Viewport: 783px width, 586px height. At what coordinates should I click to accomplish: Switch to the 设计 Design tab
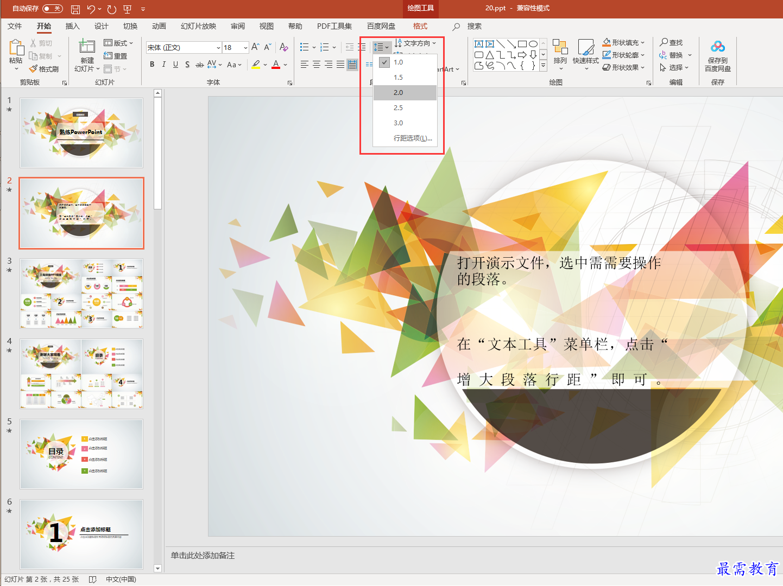point(101,26)
